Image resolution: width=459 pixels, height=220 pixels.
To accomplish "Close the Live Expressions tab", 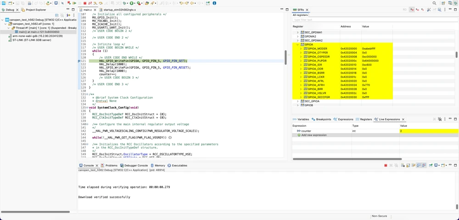I will [x=403, y=119].
